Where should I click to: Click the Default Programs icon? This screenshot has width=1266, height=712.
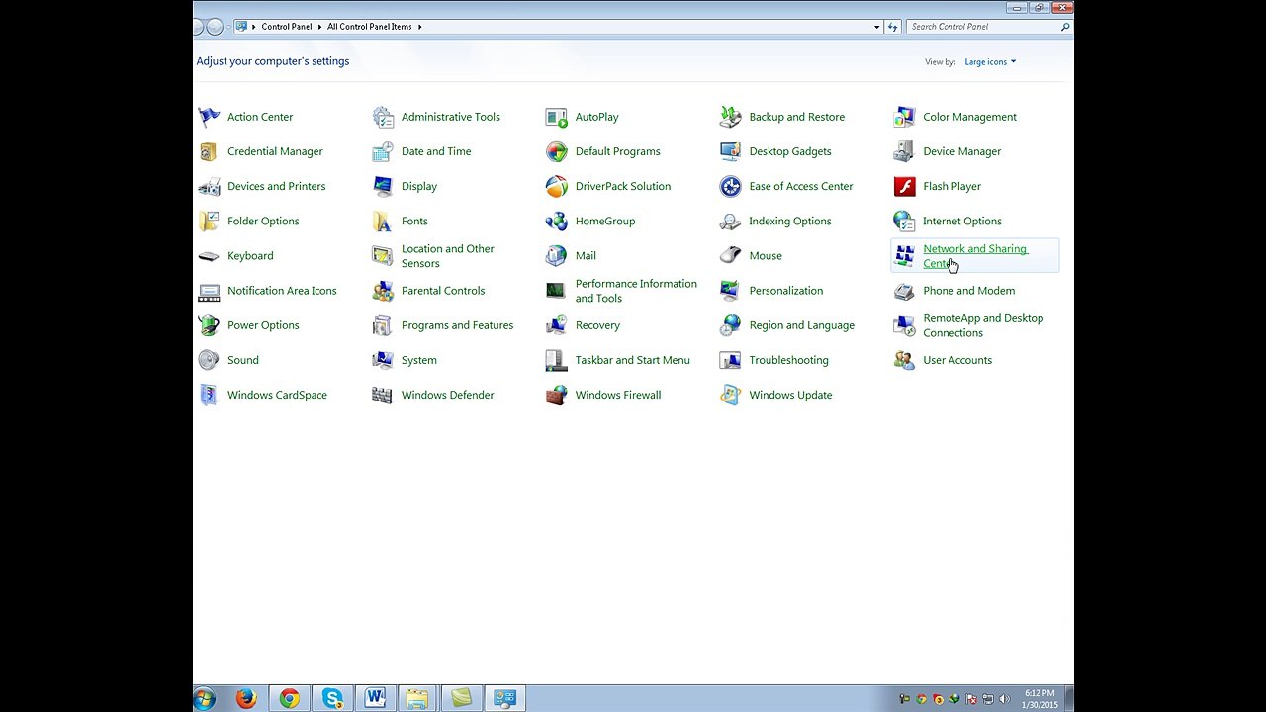557,151
